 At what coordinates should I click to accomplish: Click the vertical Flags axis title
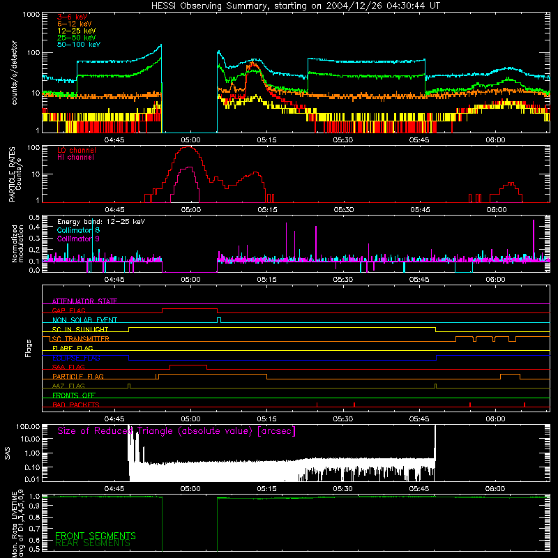pos(29,348)
